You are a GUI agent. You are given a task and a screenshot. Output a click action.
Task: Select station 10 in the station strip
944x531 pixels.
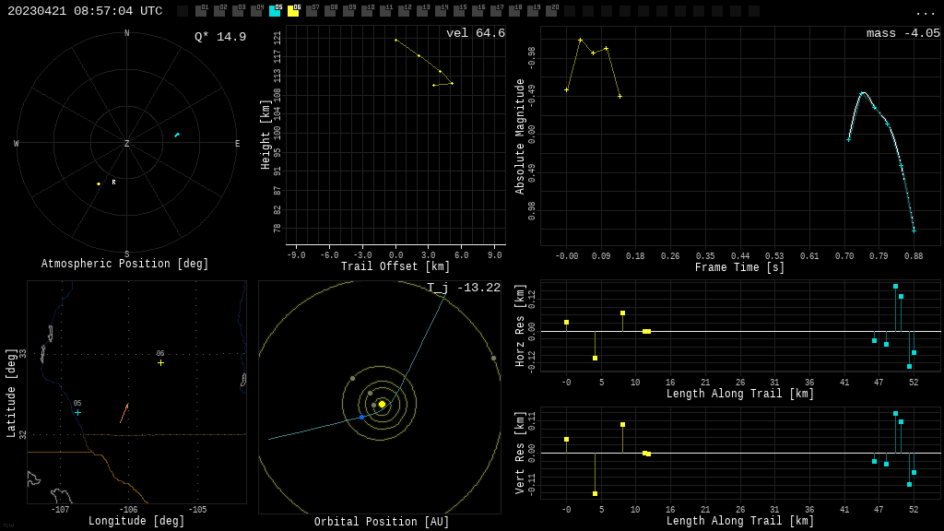[x=367, y=11]
